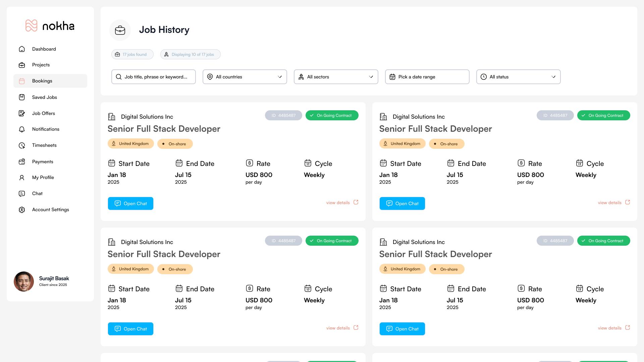
Task: Expand the All countries dropdown
Action: 245,77
